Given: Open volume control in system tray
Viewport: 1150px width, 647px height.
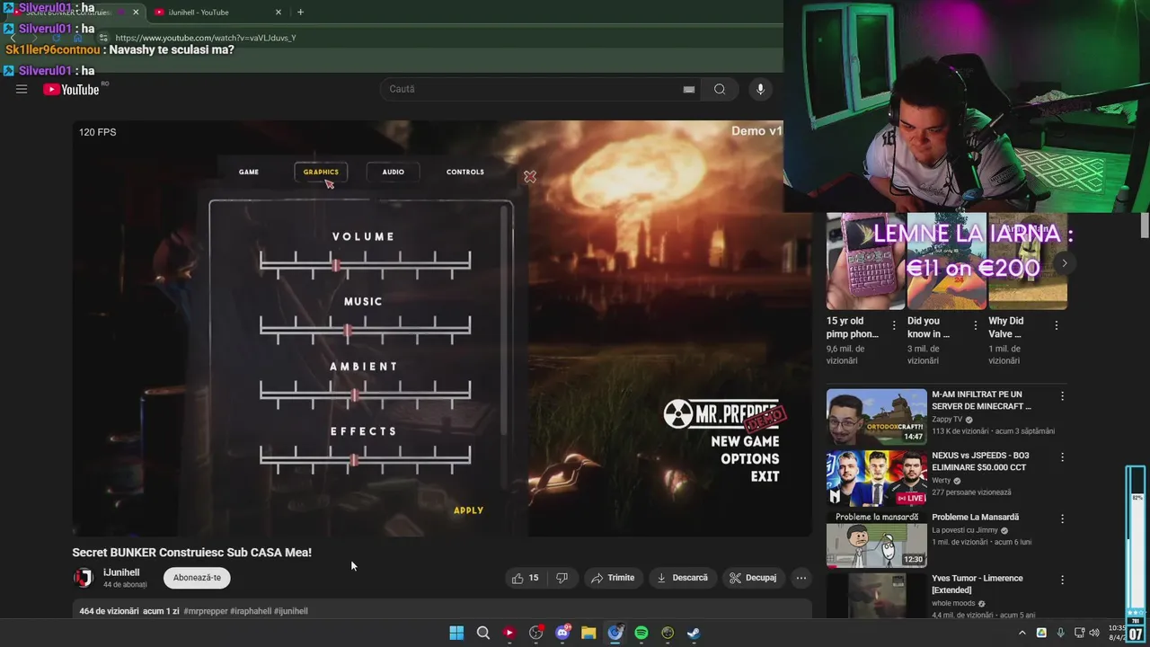Looking at the screenshot, I should 1094,633.
